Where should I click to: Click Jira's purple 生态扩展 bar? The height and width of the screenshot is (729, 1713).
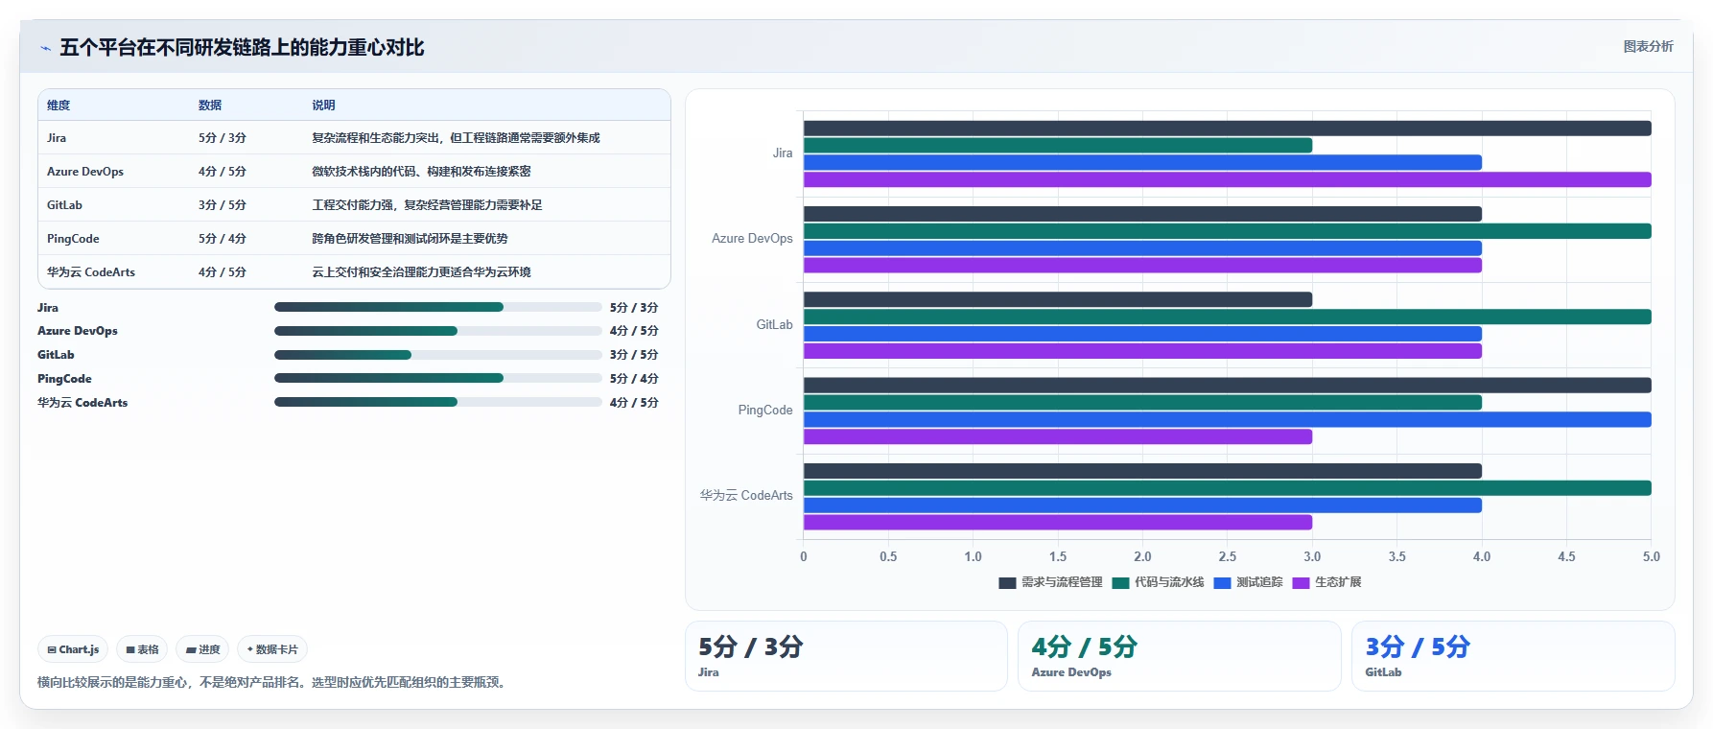tap(1228, 179)
